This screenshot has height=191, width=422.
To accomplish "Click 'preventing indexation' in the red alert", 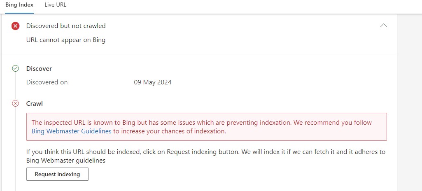I will pos(259,123).
